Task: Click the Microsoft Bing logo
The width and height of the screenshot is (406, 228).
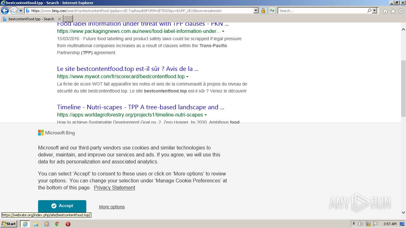Action: coord(56,133)
